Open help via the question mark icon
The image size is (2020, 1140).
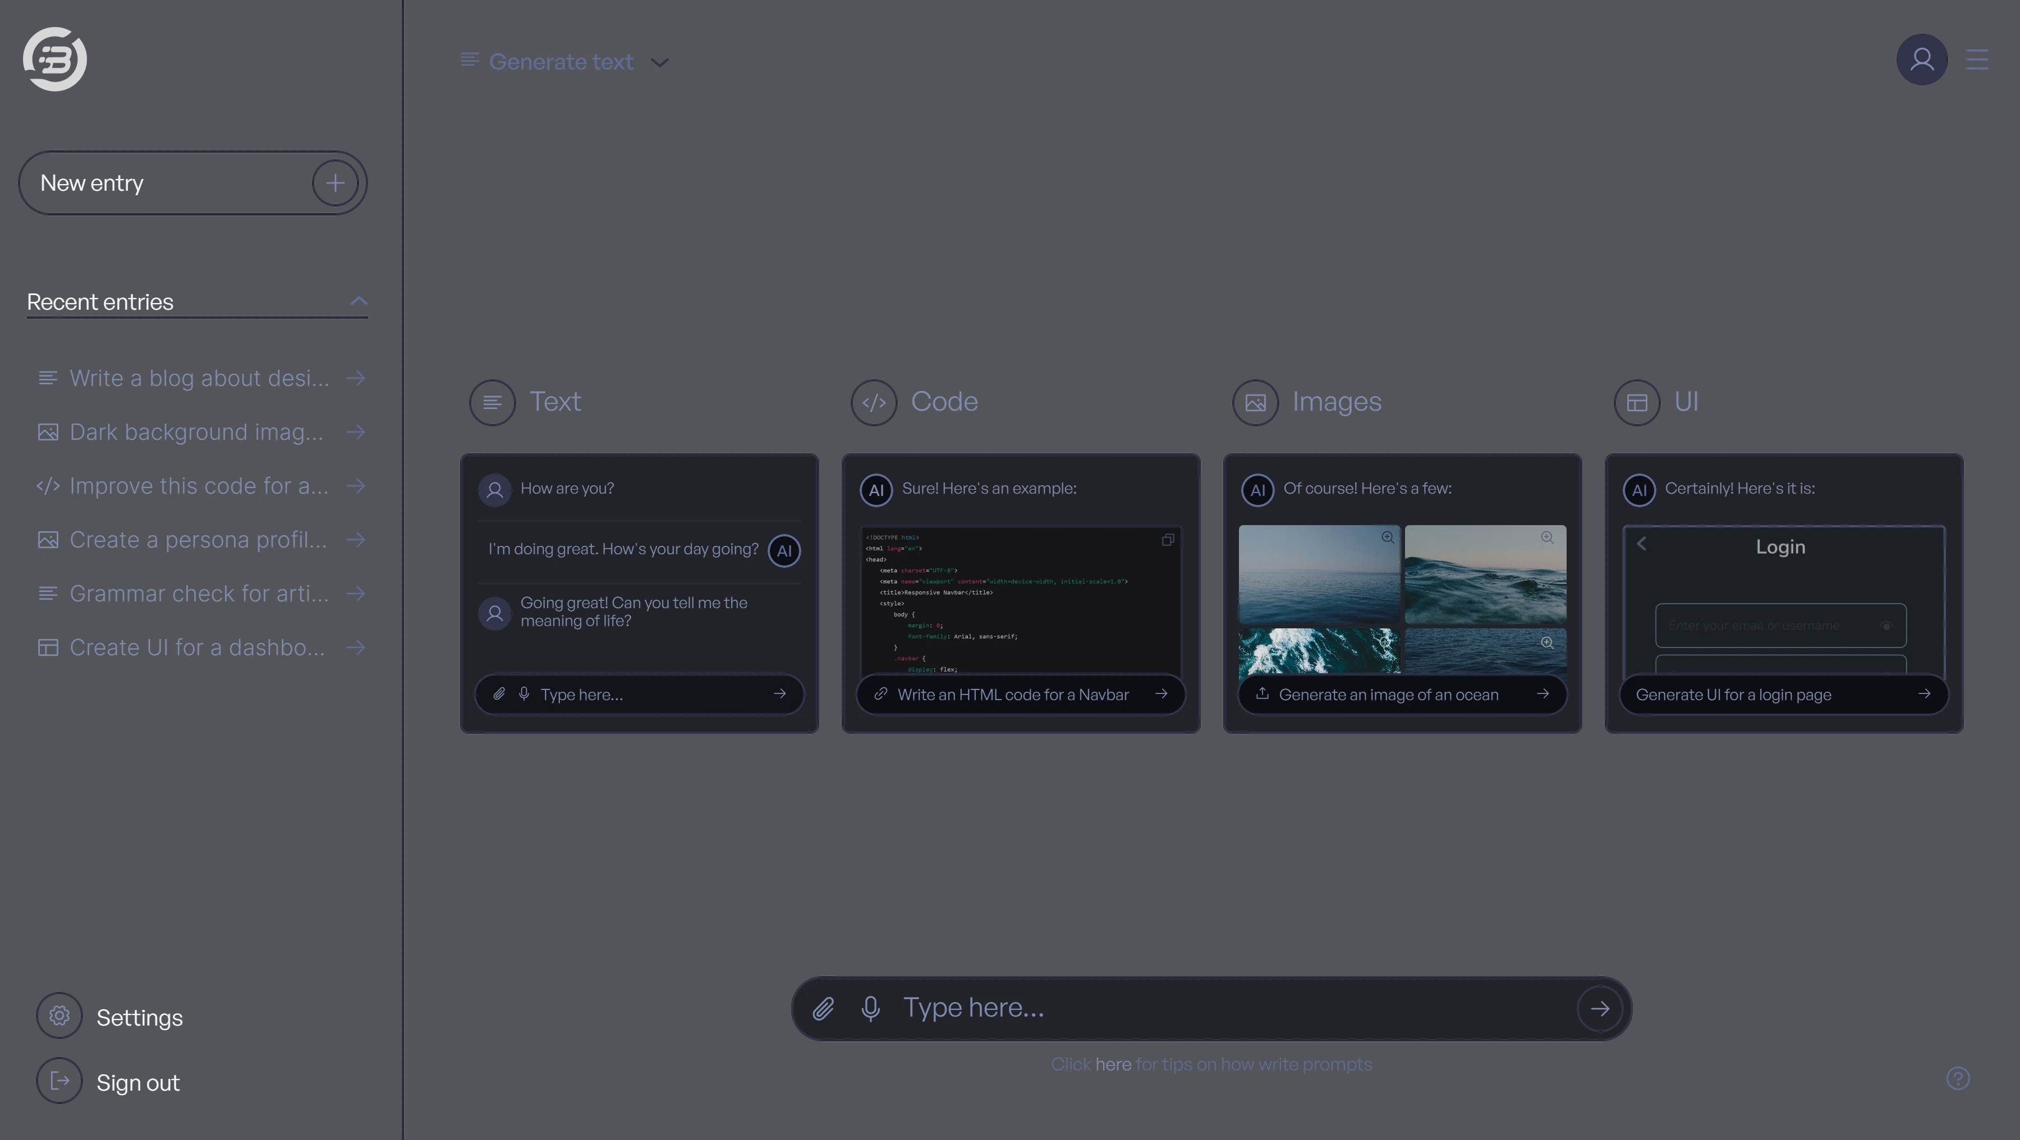pyautogui.click(x=1957, y=1079)
